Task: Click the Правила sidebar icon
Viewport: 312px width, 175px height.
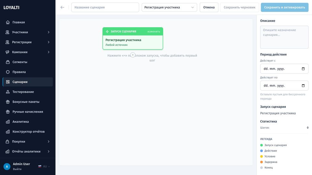Action: click(8, 72)
